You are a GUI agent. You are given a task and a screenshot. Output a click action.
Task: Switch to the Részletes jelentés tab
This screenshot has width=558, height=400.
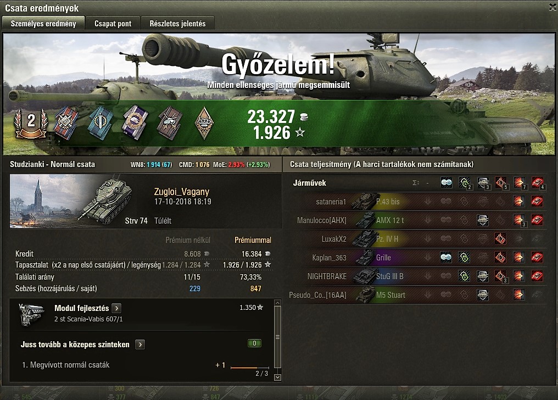point(177,24)
